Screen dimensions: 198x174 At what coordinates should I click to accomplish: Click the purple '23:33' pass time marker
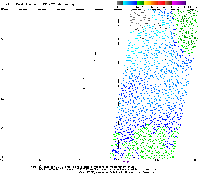pos(126,162)
